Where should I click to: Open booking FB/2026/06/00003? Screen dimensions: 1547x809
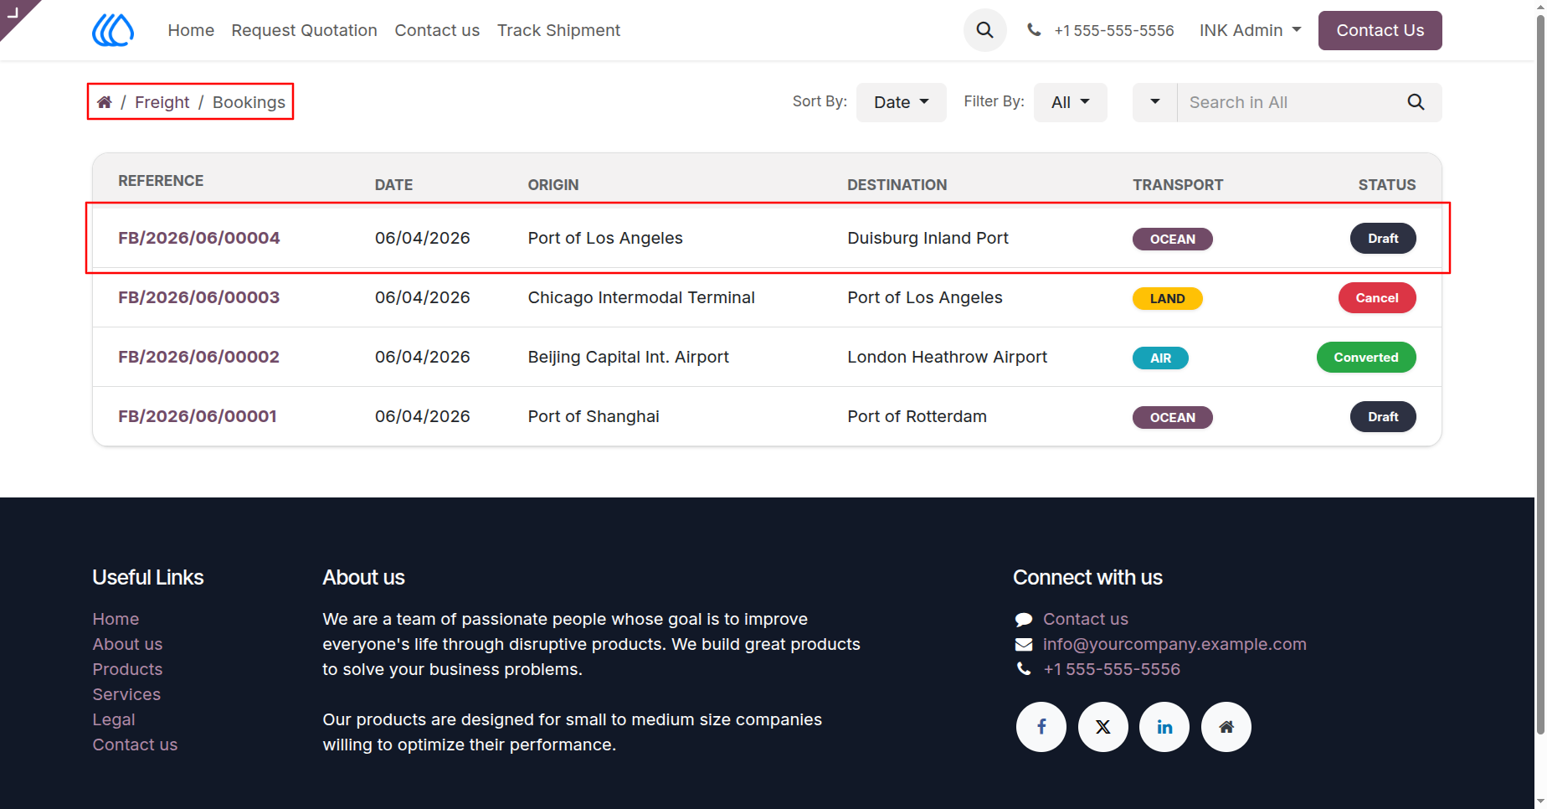coord(199,297)
